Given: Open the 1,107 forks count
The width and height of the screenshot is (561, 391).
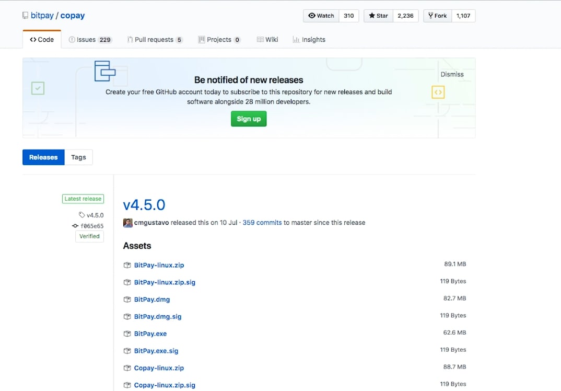Looking at the screenshot, I should [x=463, y=16].
